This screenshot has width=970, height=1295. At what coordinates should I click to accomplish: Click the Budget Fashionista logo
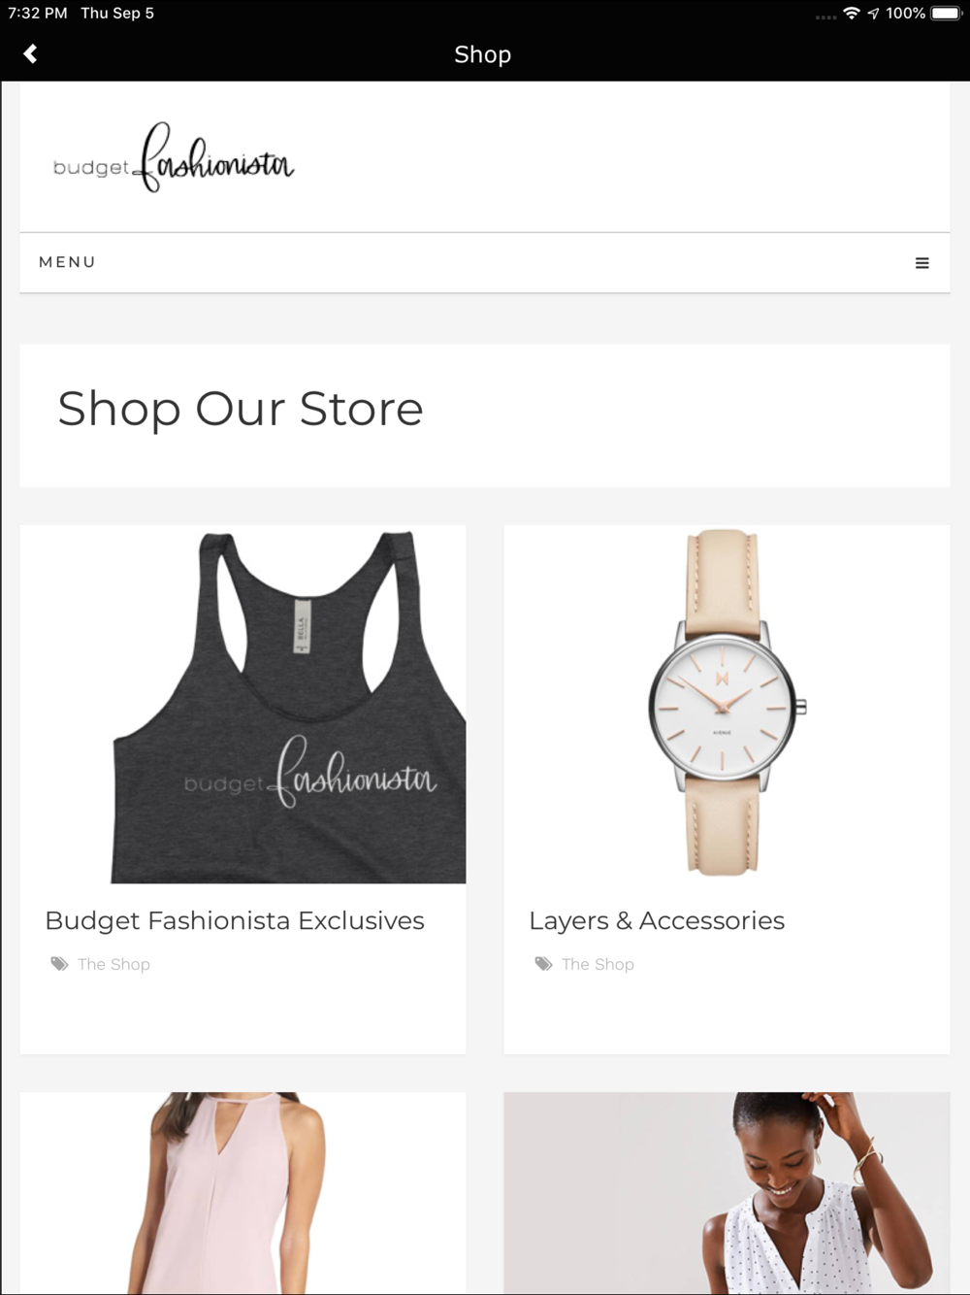click(174, 157)
